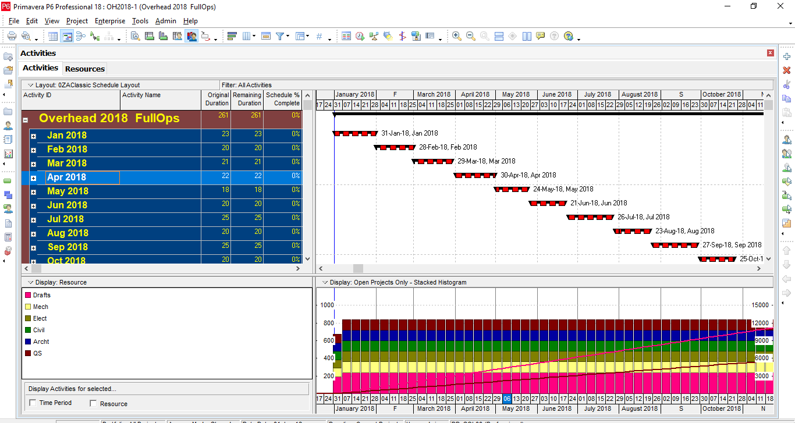This screenshot has width=795, height=423.
Task: Expand the Mar 2018 group
Action: (33, 164)
